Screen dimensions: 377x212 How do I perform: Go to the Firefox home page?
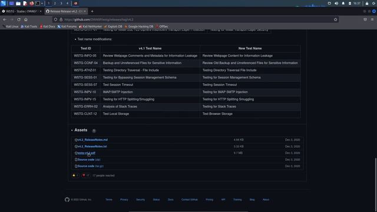click(26, 19)
